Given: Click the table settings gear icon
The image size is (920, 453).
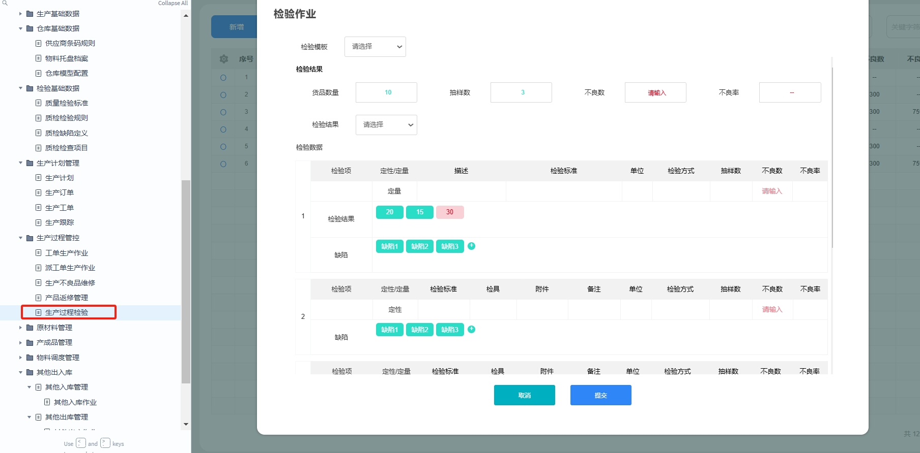Looking at the screenshot, I should point(224,59).
